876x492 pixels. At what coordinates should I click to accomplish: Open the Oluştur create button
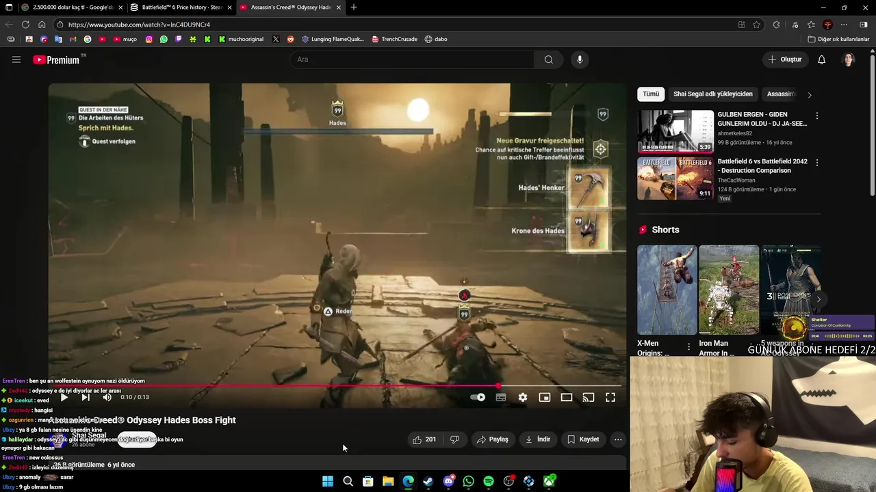click(785, 59)
